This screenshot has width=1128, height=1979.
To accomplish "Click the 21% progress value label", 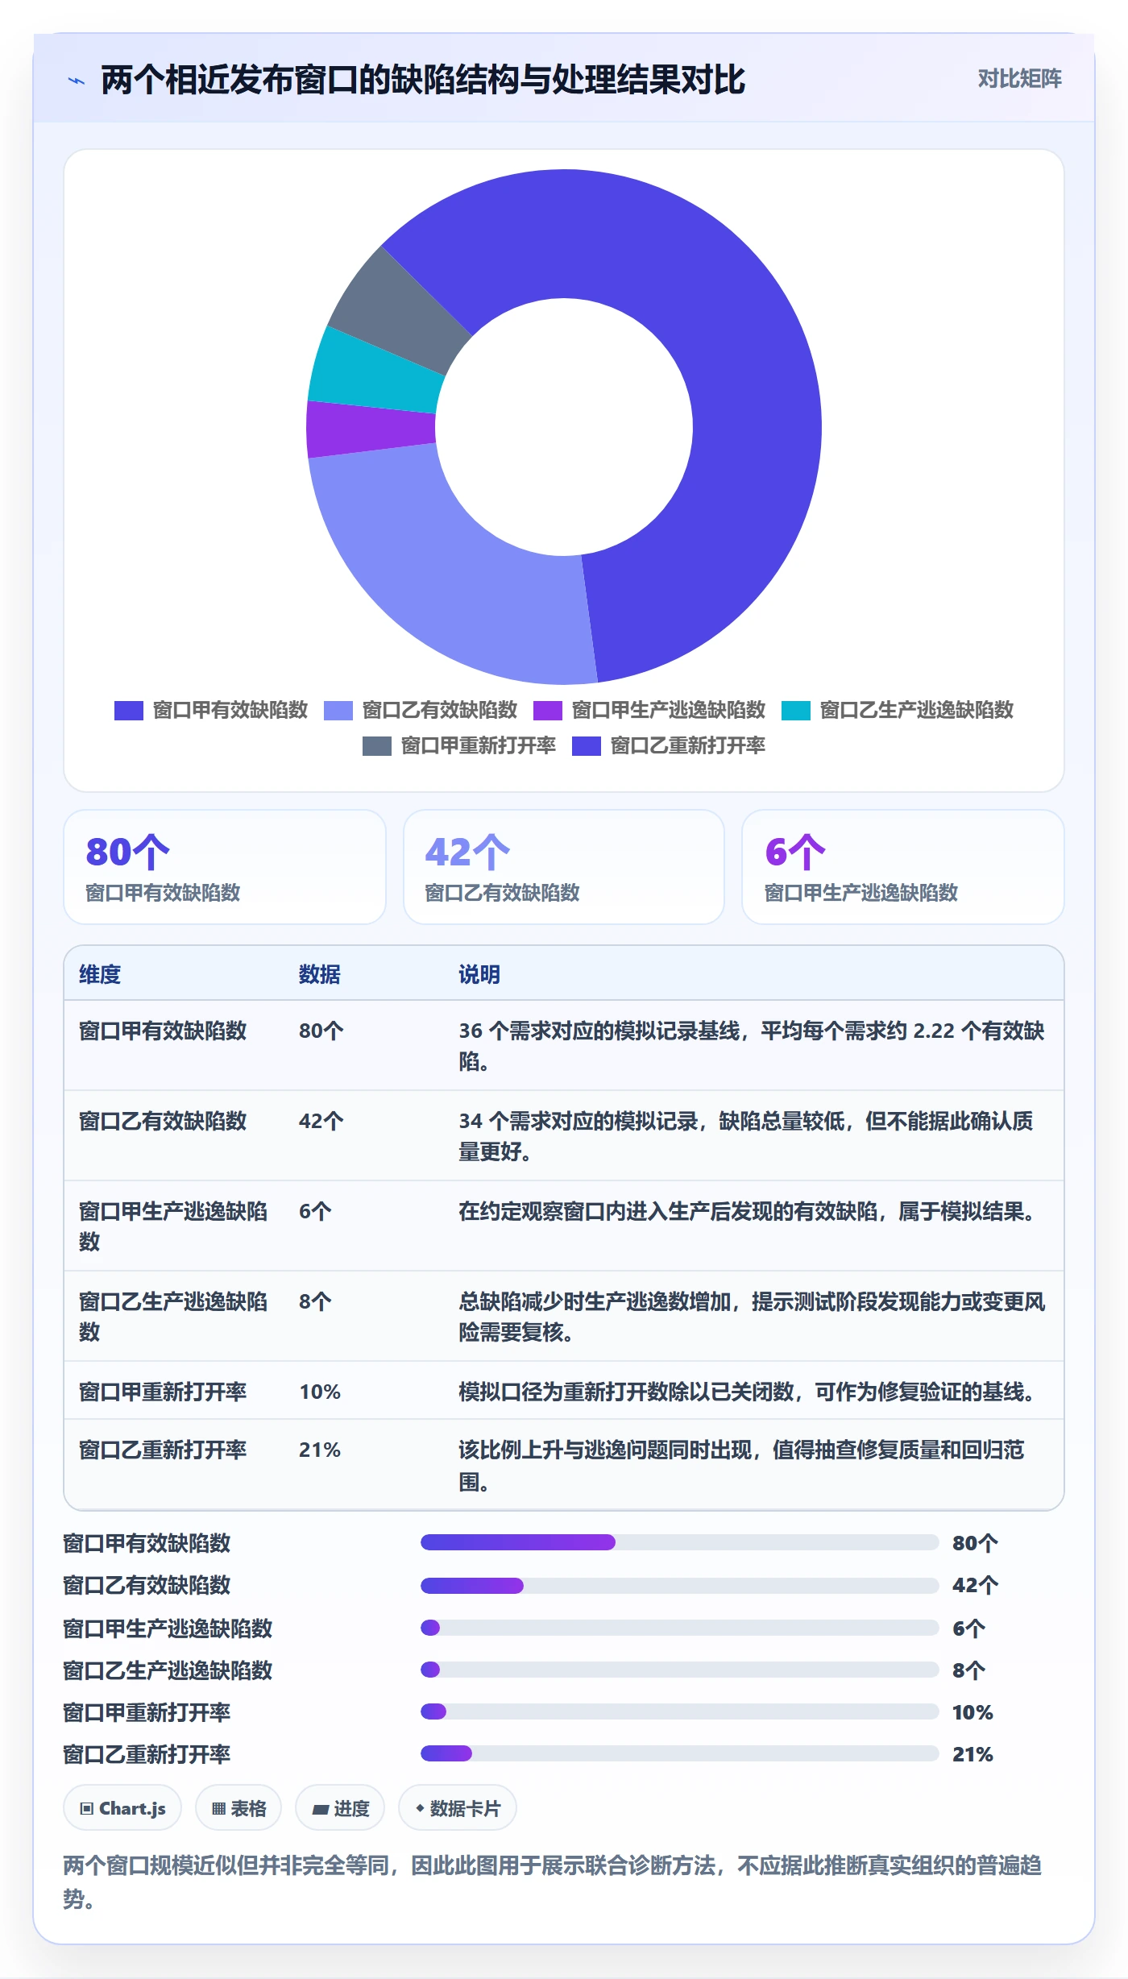I will [972, 1754].
